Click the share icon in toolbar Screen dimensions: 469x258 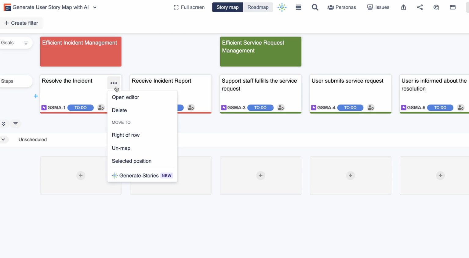click(x=420, y=7)
